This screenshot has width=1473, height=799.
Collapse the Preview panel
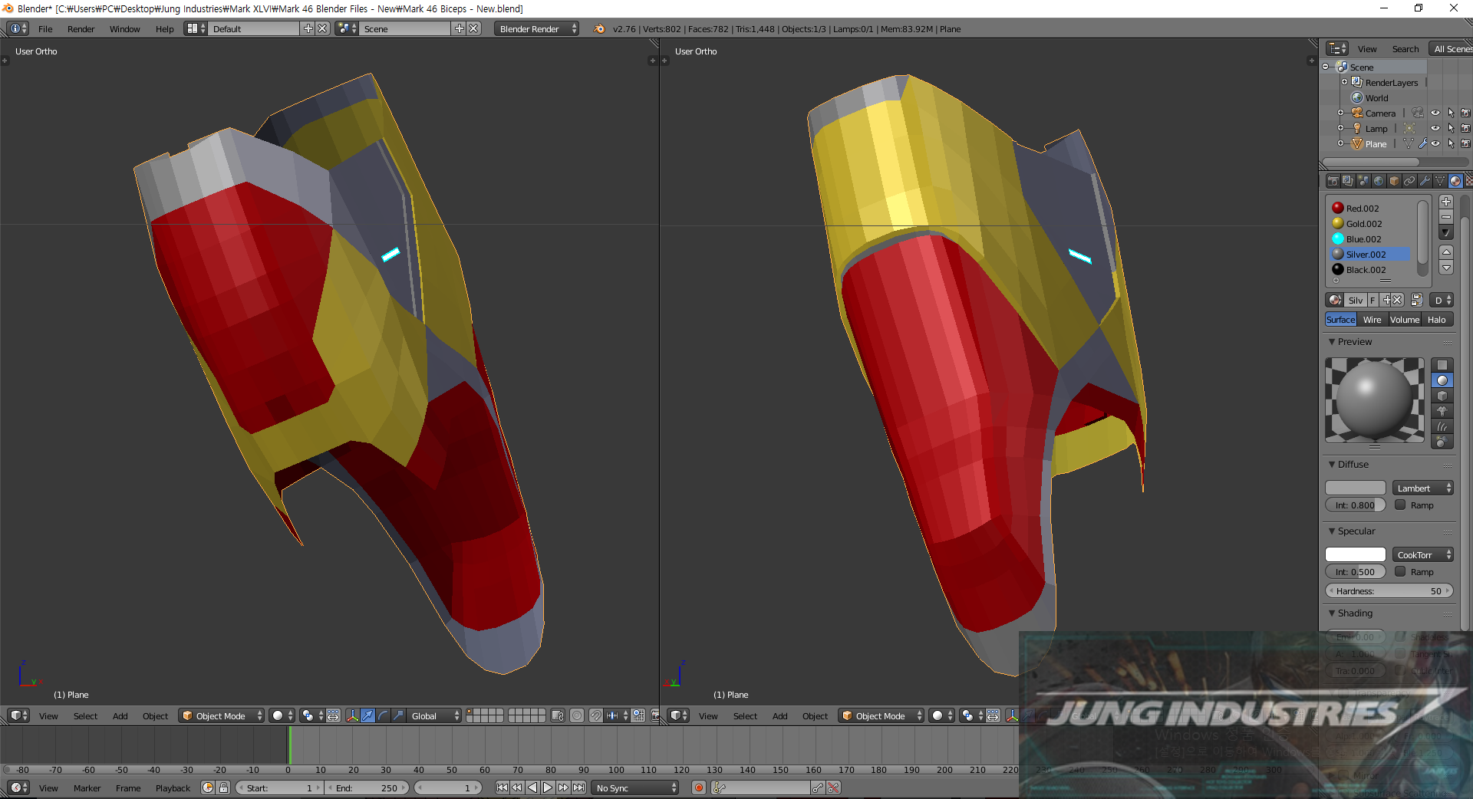pyautogui.click(x=1332, y=341)
